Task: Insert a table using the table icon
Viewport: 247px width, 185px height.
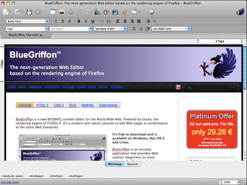Action: tap(53, 12)
